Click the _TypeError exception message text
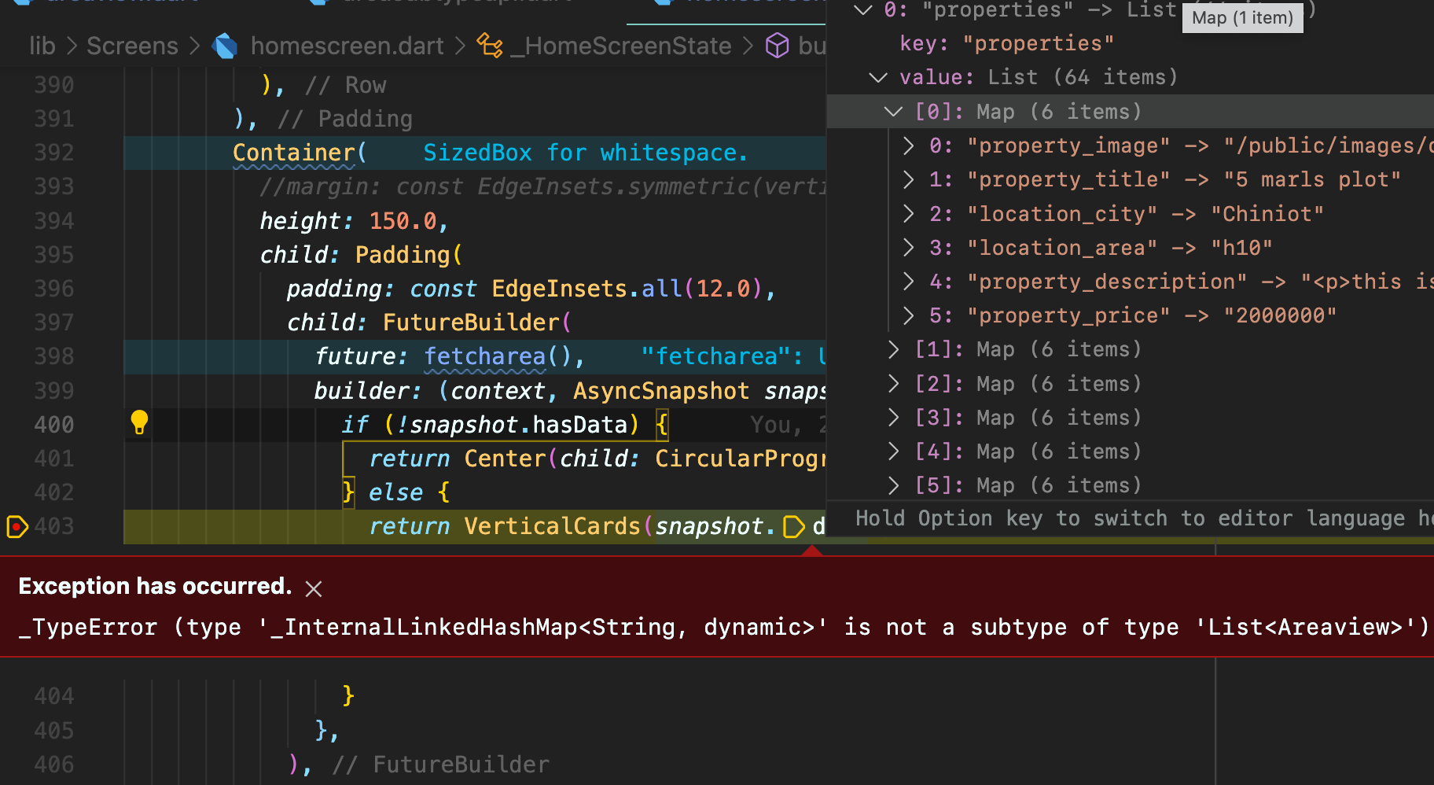The height and width of the screenshot is (785, 1434). click(x=723, y=627)
